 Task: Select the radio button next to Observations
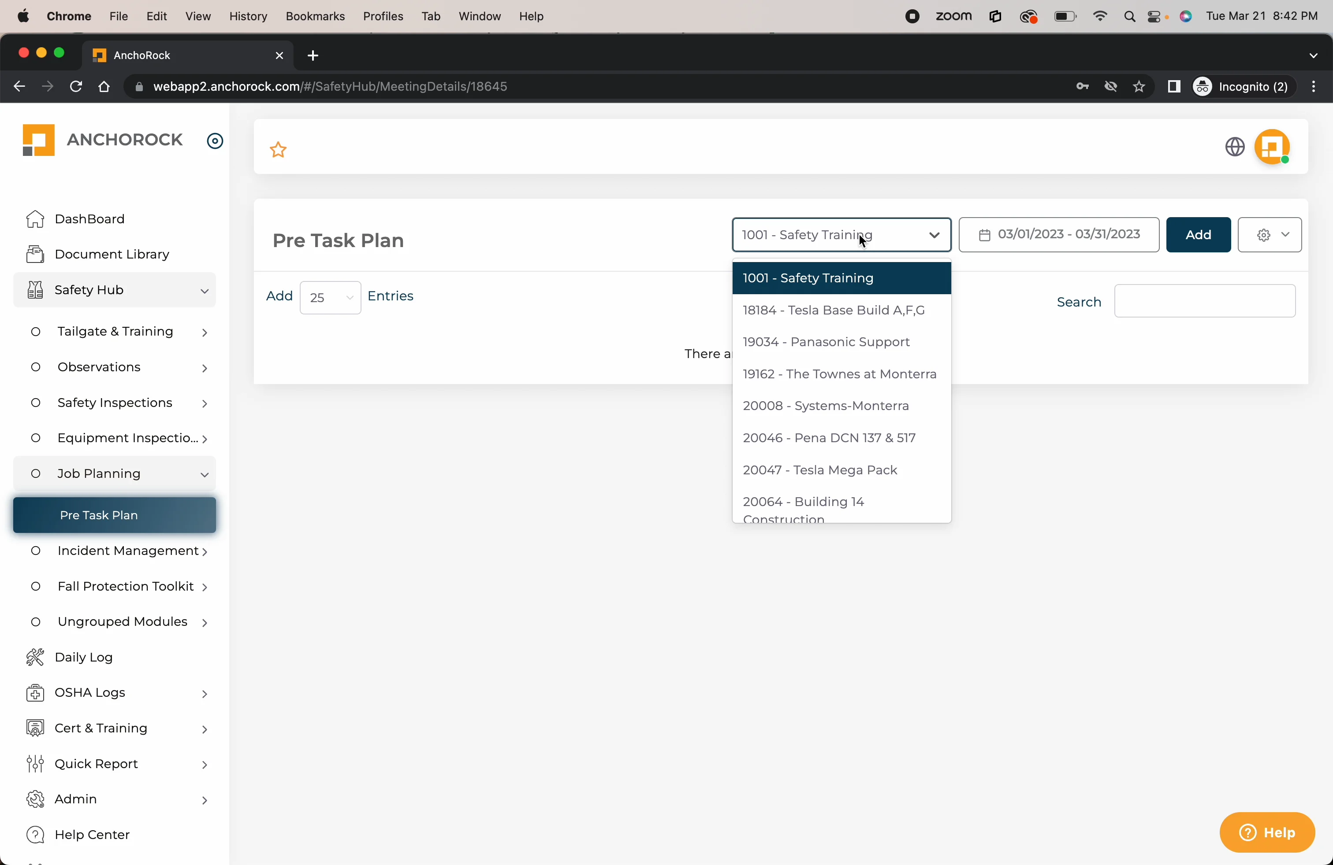pos(36,367)
